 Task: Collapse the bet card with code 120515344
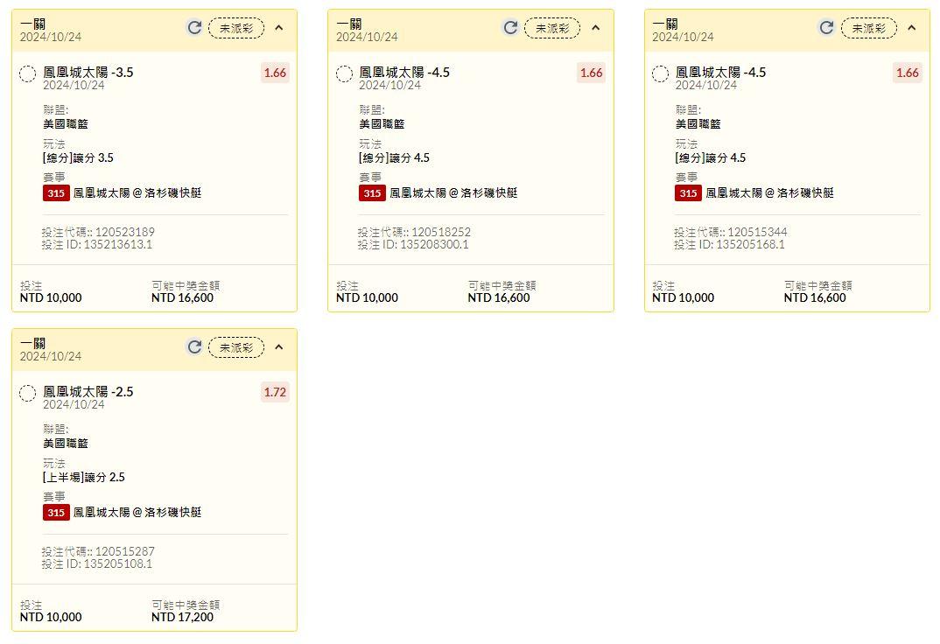pos(912,27)
